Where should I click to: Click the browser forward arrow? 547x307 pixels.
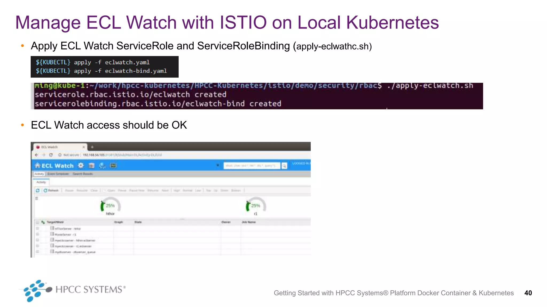[x=44, y=155]
